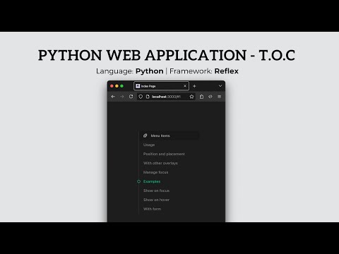
Task: Open the Position and placement link
Action: (x=164, y=154)
